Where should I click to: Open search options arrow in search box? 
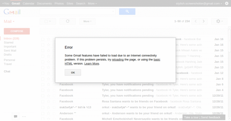point(113,11)
